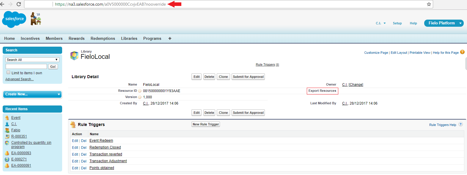The width and height of the screenshot is (467, 175).
Task: Click the '18 bear mascot icon
Action: point(36,19)
